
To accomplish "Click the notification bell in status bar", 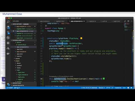I will tap(131, 88).
